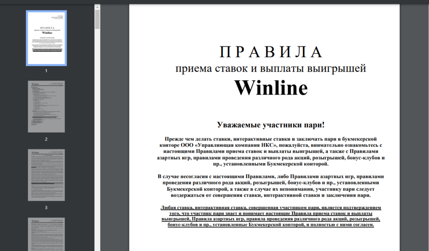Screen dimensions: 429x251
Task: Click underlined paragraph starting 'Любая ставка'
Action: pyautogui.click(x=271, y=216)
